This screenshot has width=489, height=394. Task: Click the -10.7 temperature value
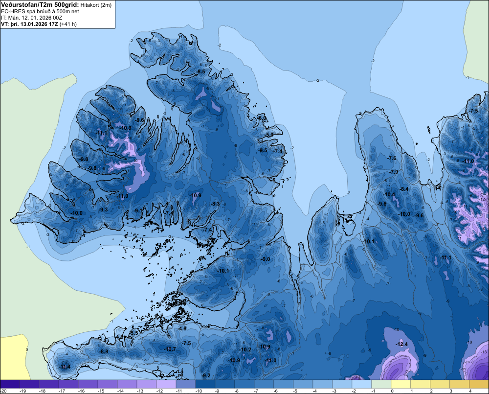[x=170, y=349]
